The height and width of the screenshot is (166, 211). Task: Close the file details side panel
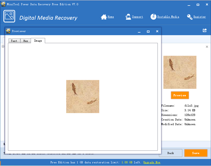tap(207, 47)
